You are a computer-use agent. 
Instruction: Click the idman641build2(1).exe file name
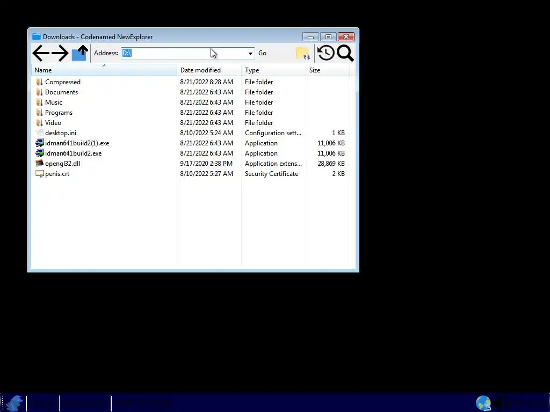[x=77, y=143]
